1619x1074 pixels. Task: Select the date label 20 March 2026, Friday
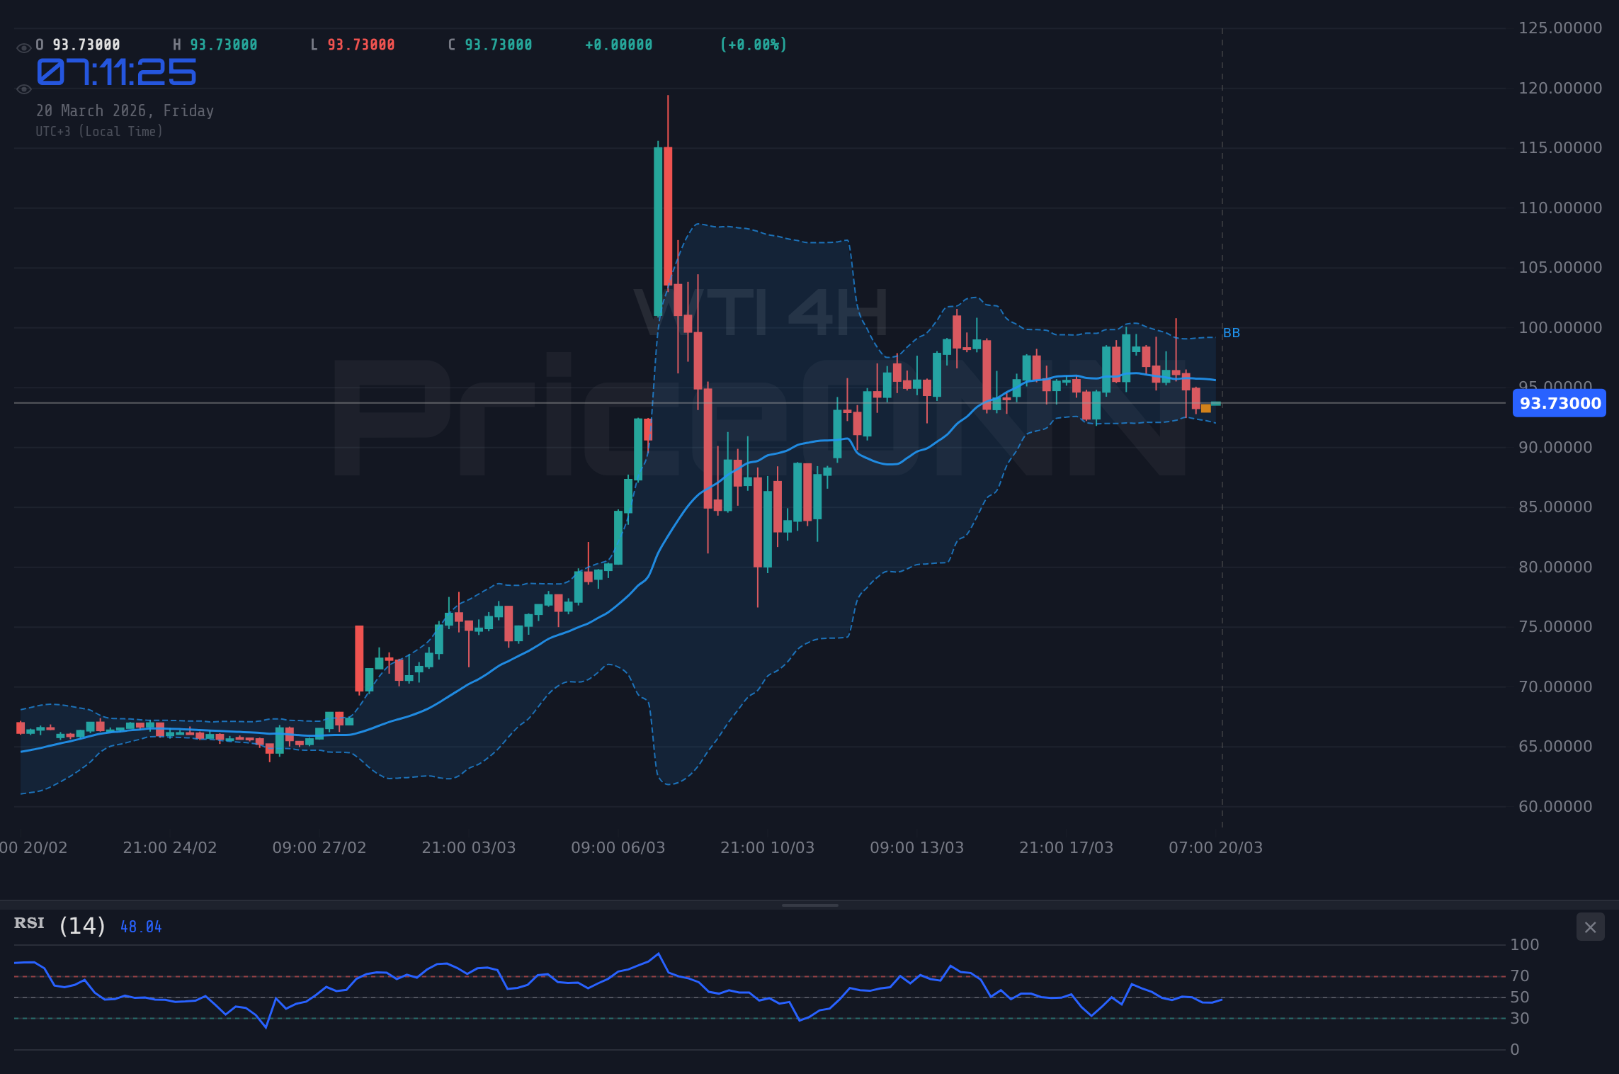(125, 111)
